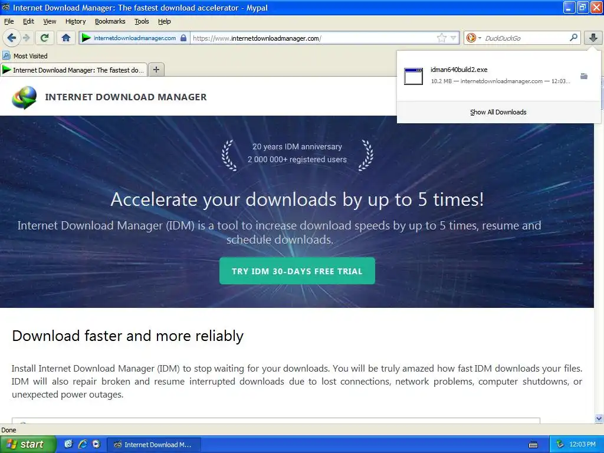This screenshot has height=453, width=604.
Task: Open the History menu
Action: pos(75,21)
